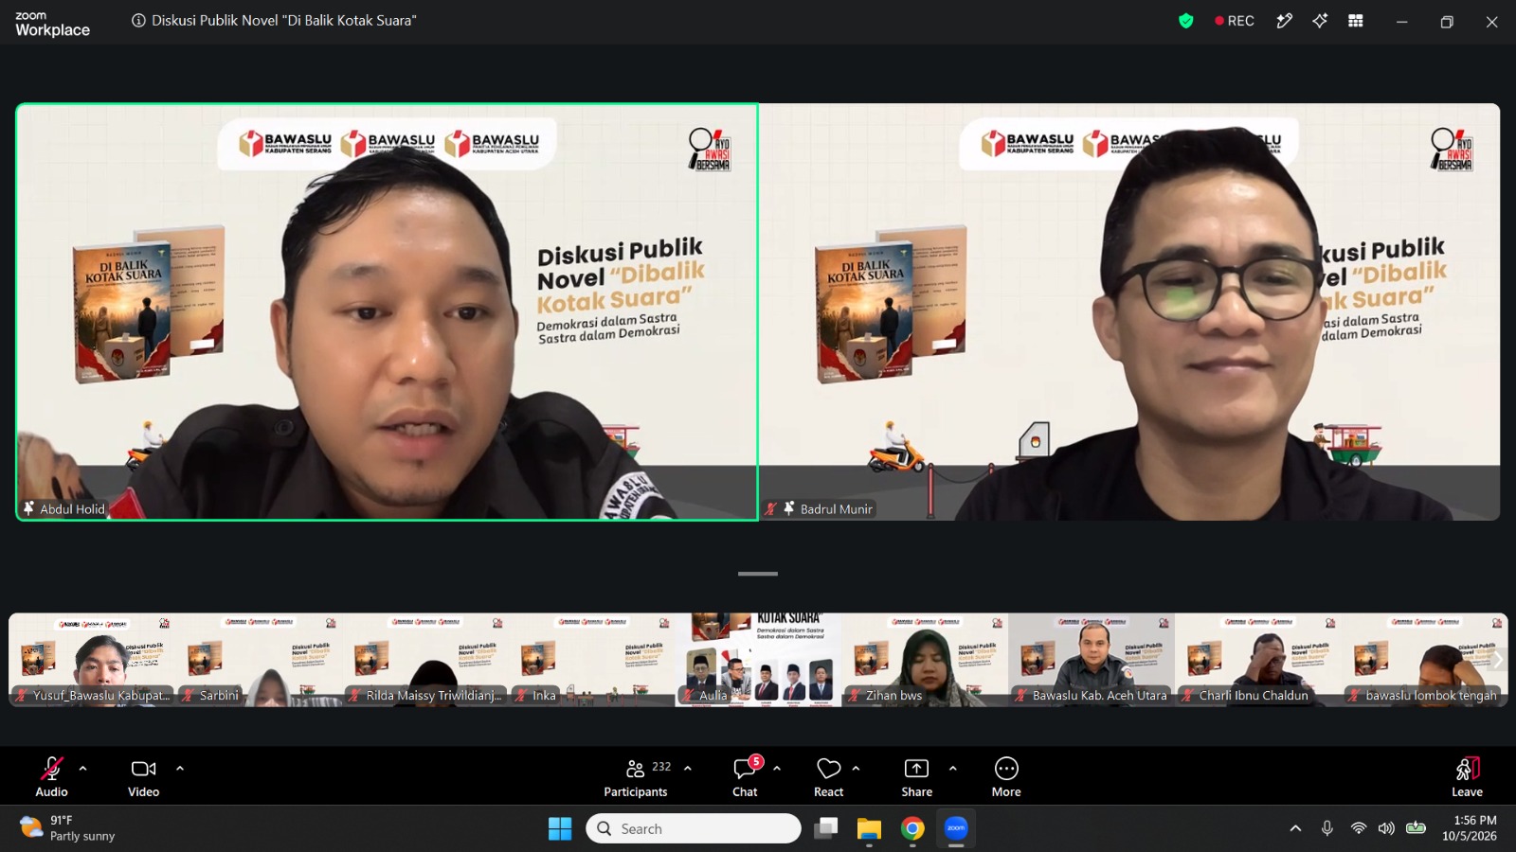Screen dimensions: 1516x852
Task: Select Rilda Maissy Triwildianj... thumbnail
Action: pos(425,660)
